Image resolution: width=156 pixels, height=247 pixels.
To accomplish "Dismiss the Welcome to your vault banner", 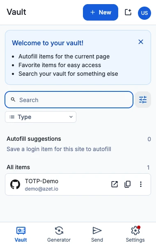I will coord(141,42).
